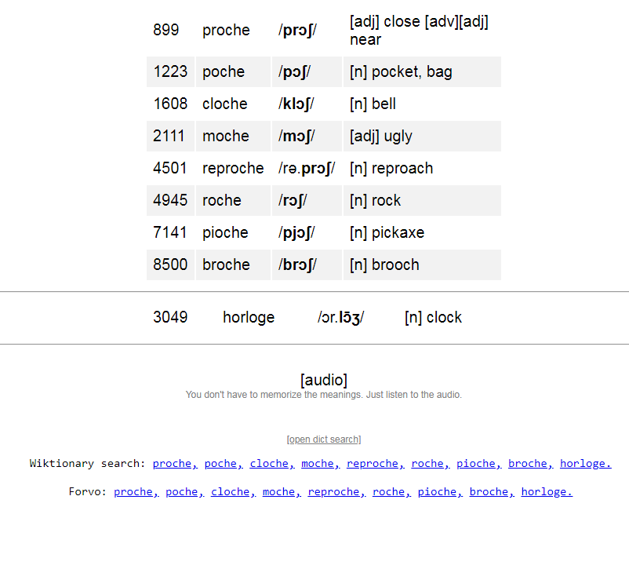The image size is (629, 569).
Task: Click the frequency number 1608
Action: [x=170, y=104]
